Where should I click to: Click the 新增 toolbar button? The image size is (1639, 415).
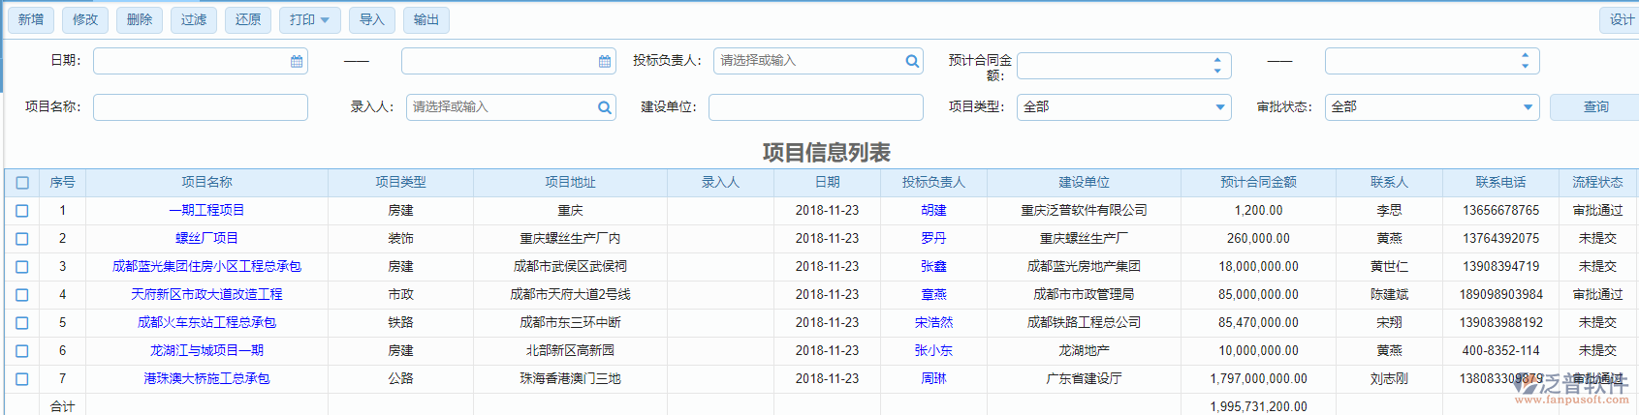[31, 19]
